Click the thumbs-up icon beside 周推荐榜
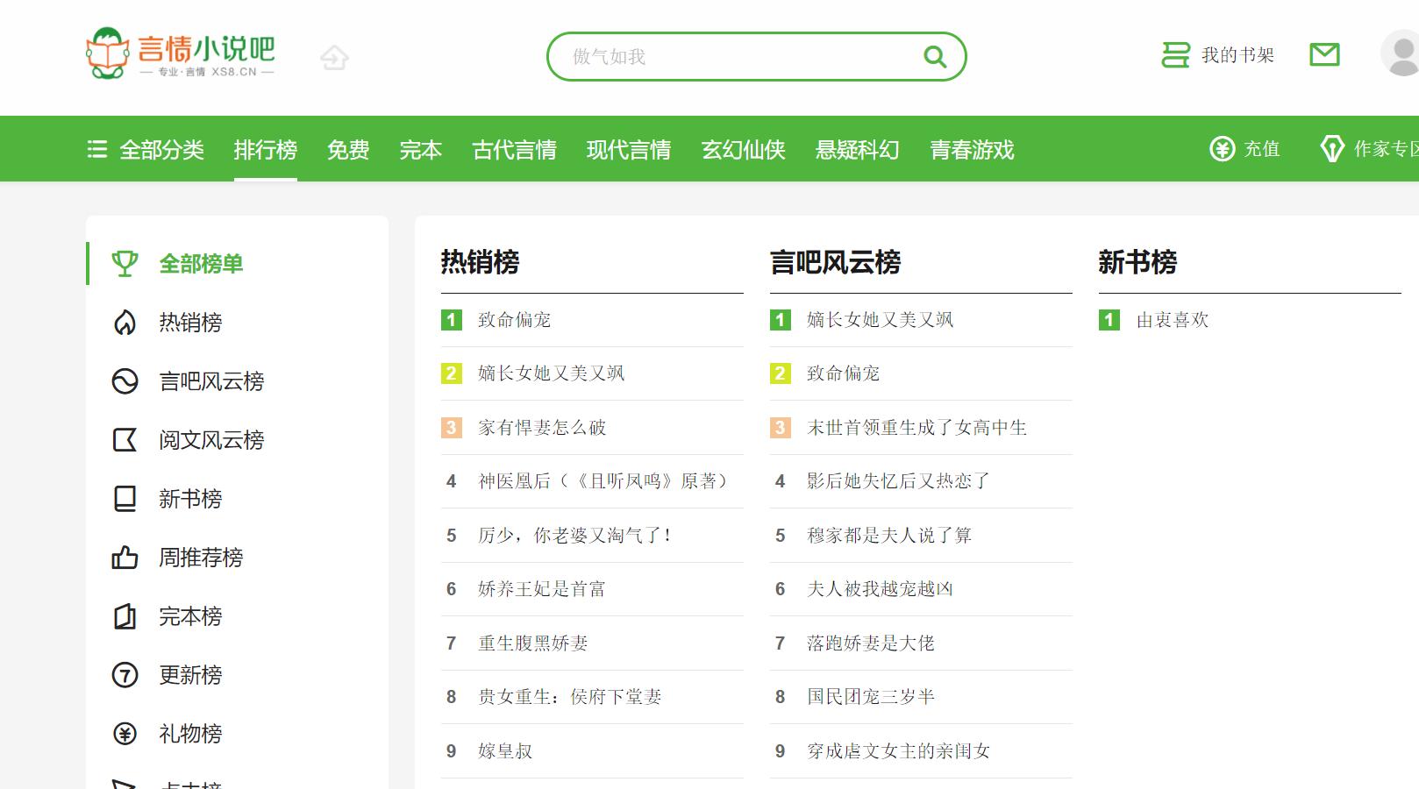The height and width of the screenshot is (789, 1419). tap(125, 558)
